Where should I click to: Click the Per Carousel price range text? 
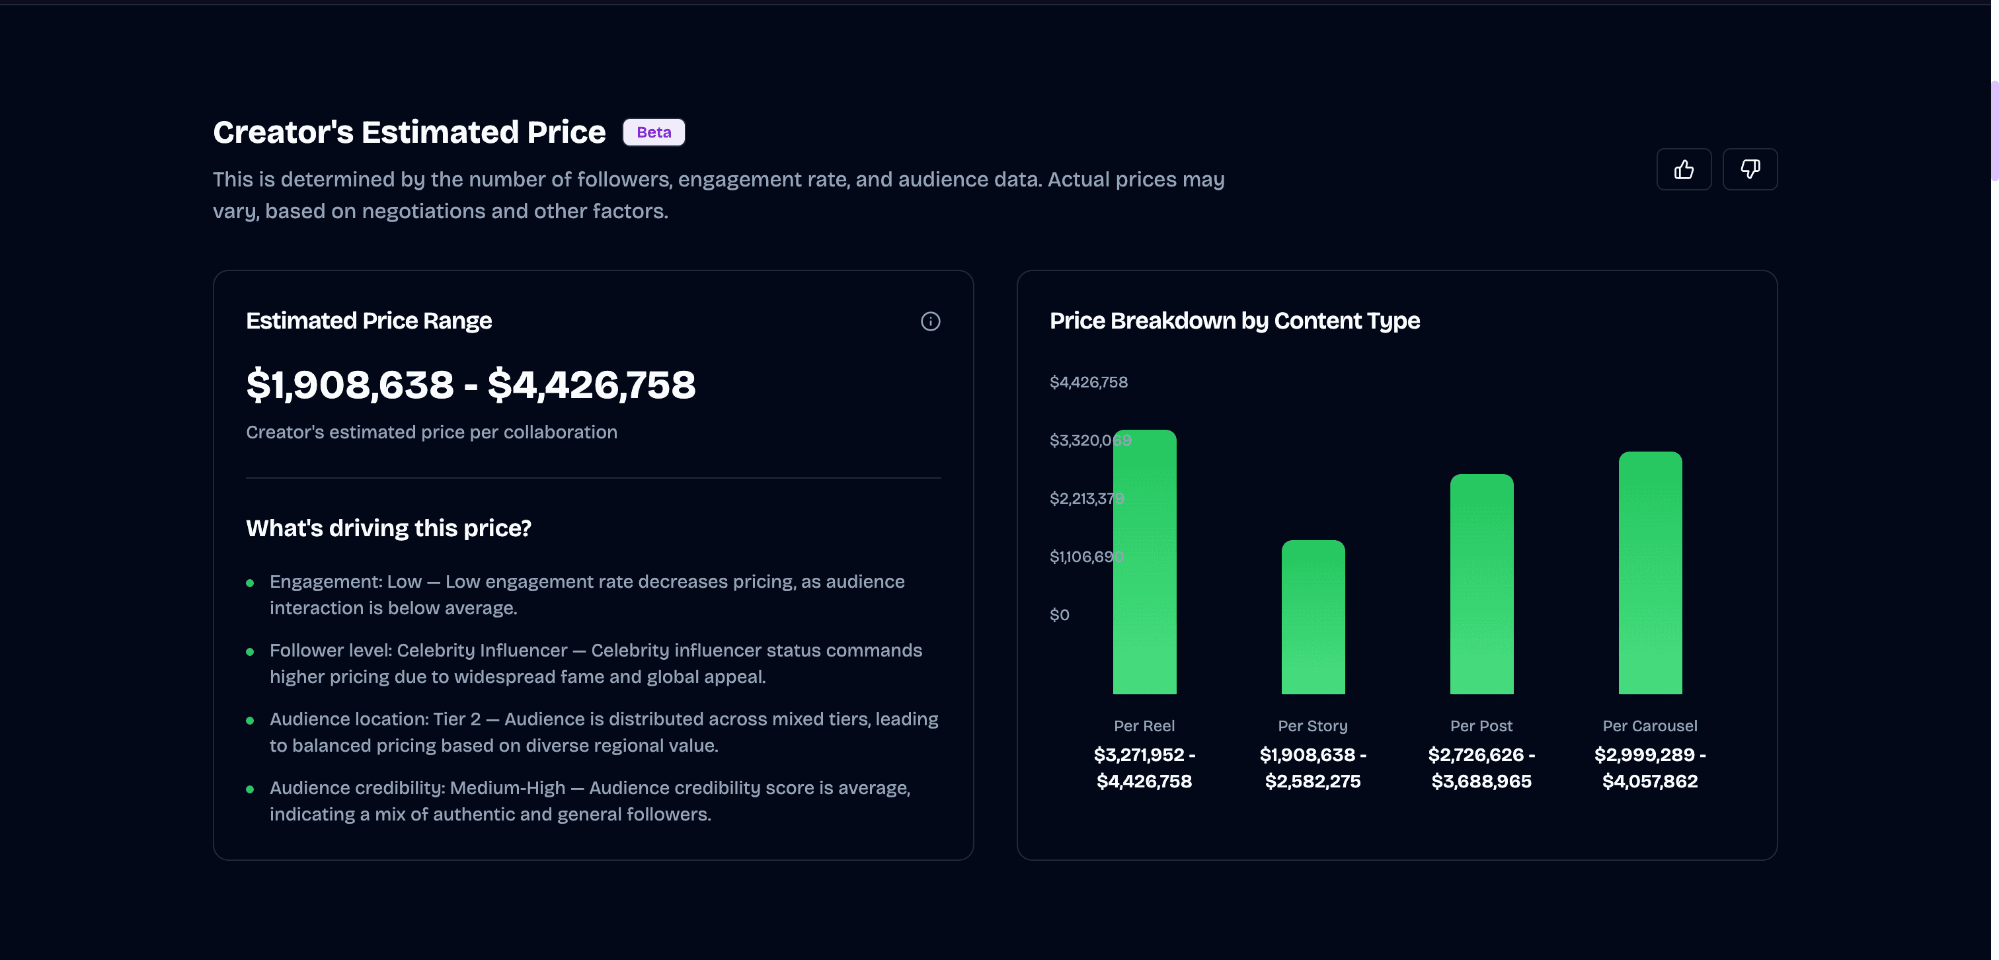coord(1649,768)
